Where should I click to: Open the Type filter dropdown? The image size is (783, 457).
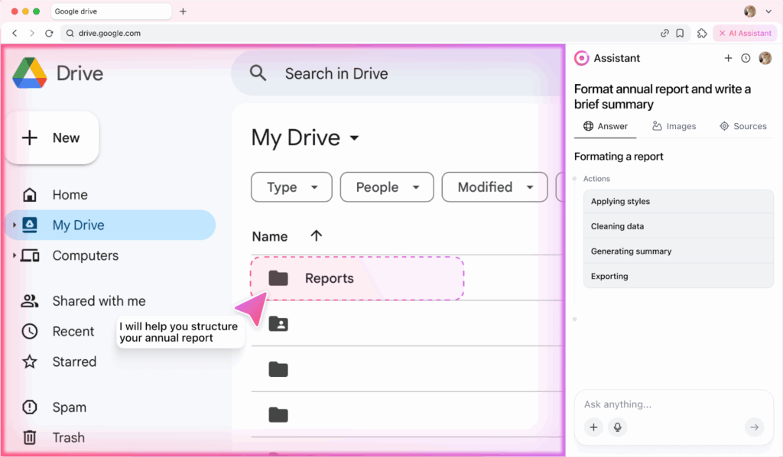click(x=291, y=187)
